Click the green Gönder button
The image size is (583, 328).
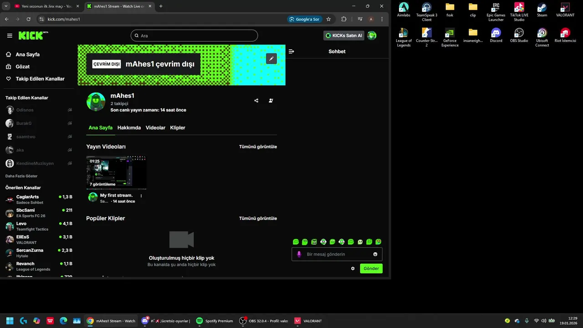371,268
